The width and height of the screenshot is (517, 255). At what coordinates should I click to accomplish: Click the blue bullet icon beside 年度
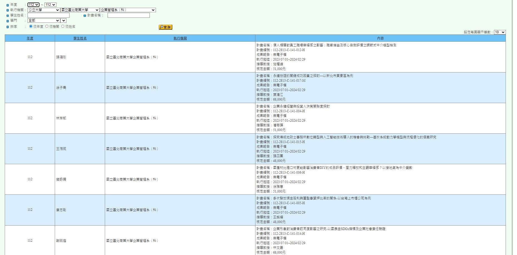tap(8, 5)
